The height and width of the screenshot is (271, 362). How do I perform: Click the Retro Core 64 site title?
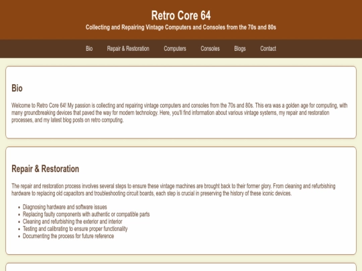pos(181,15)
